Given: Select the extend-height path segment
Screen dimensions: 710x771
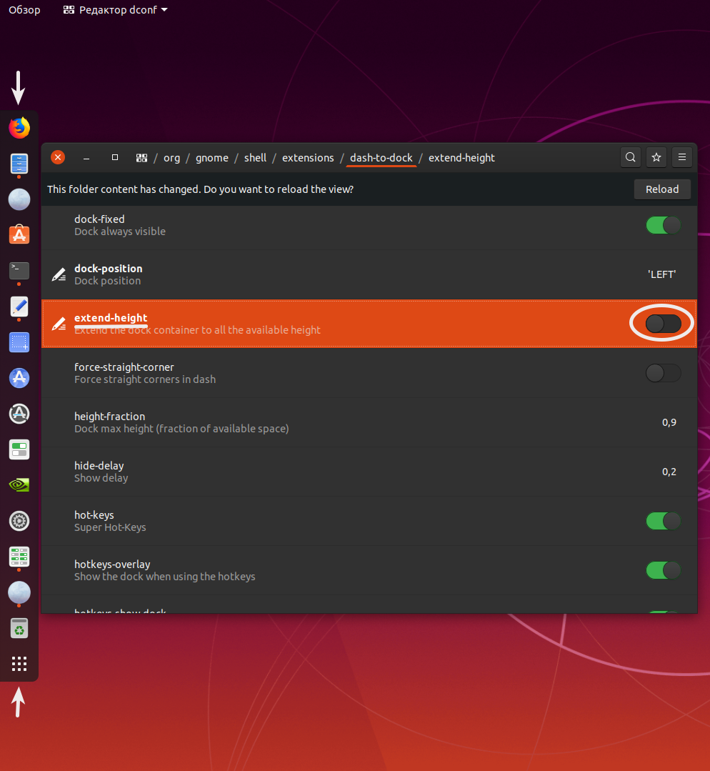Looking at the screenshot, I should pos(461,158).
